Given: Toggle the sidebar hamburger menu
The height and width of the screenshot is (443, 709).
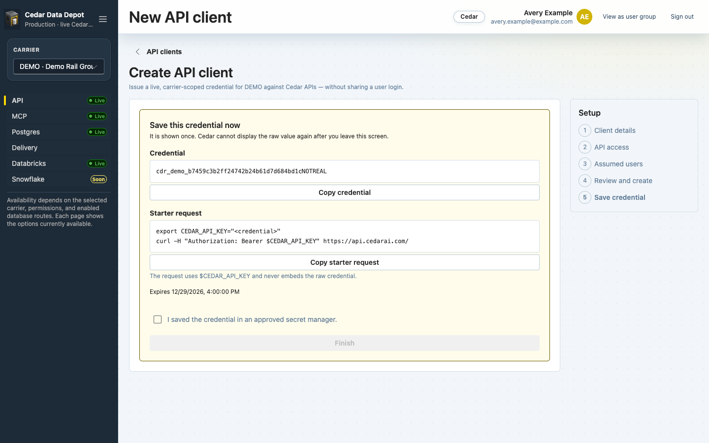Looking at the screenshot, I should point(103,19).
